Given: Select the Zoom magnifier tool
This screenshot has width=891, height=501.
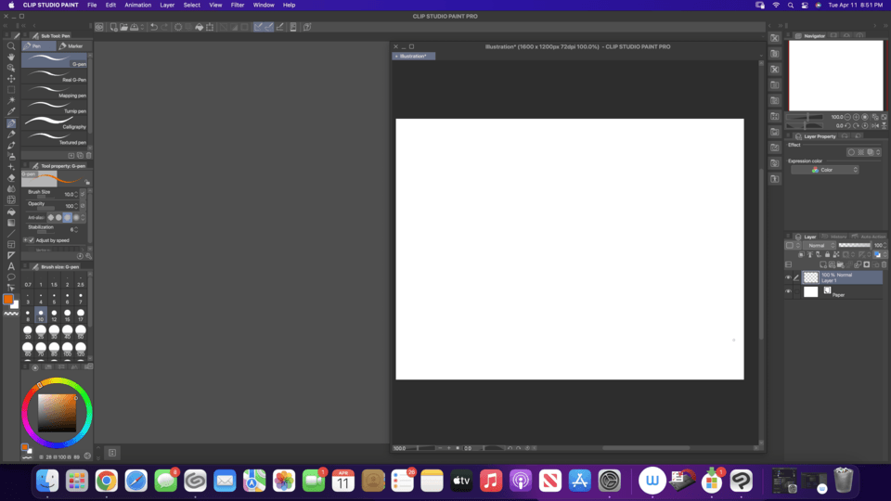Looking at the screenshot, I should 11,46.
